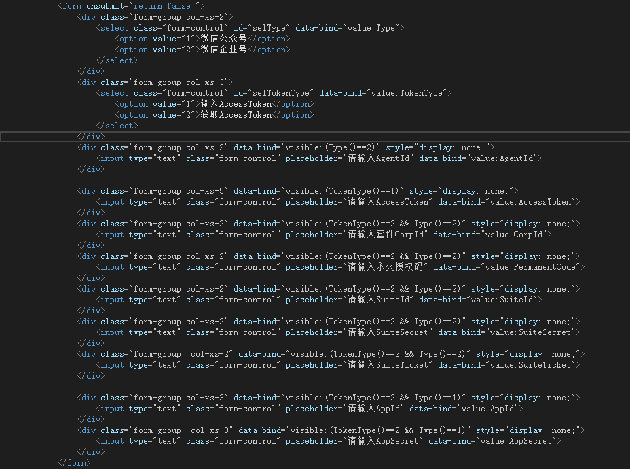Click data-bind="value:AppId" text
This screenshot has height=469, width=630.
(x=464, y=408)
